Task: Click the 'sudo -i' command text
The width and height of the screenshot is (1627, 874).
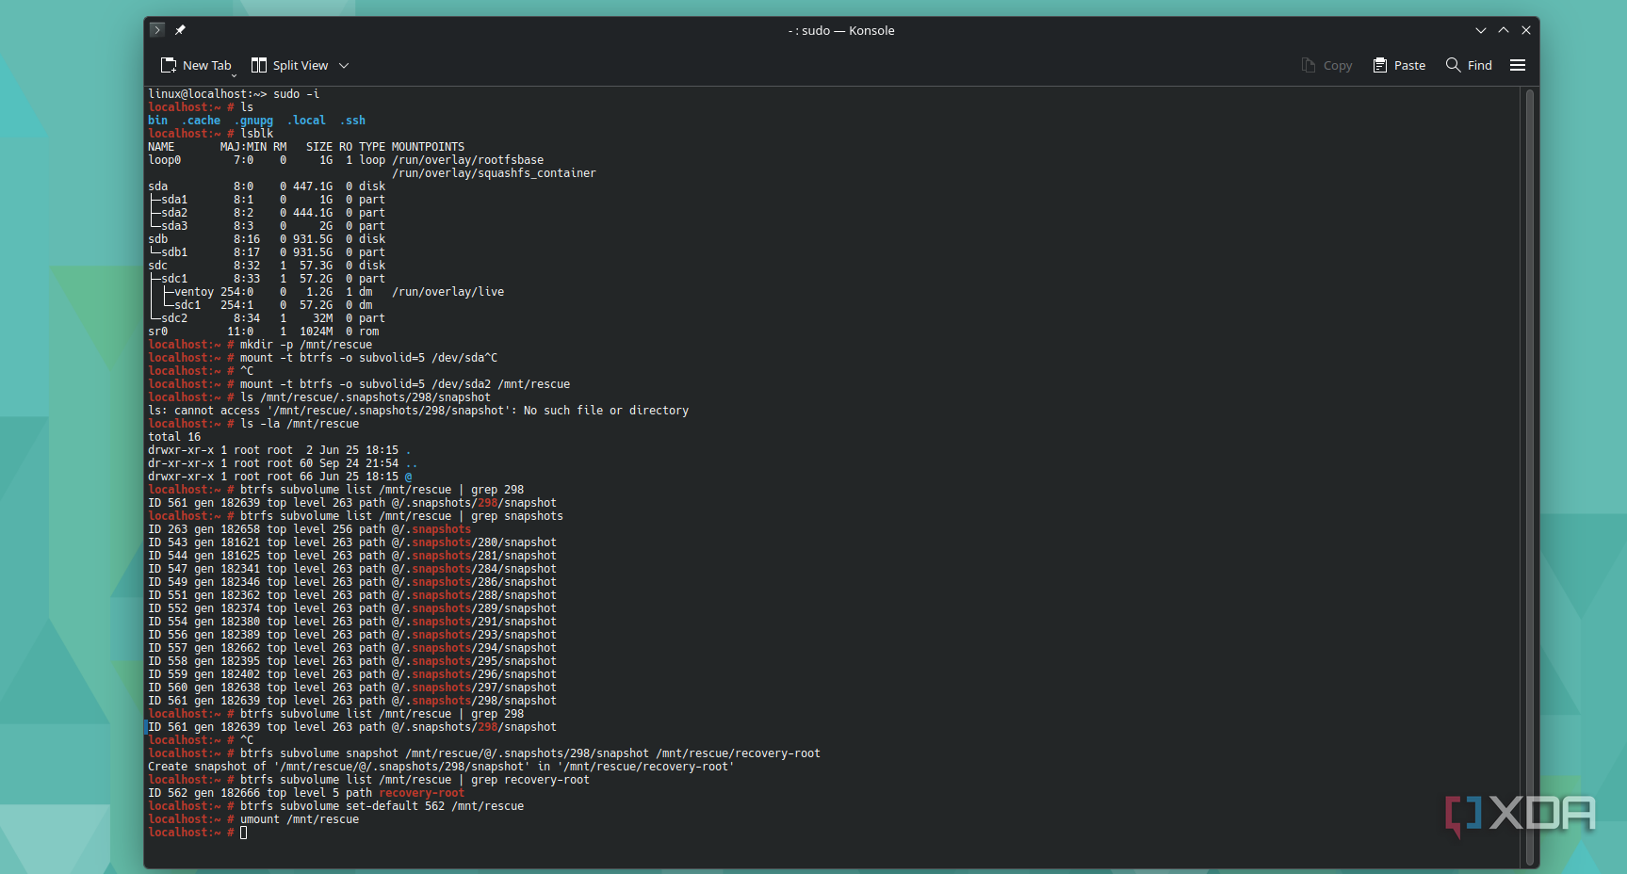Action: pyautogui.click(x=297, y=94)
